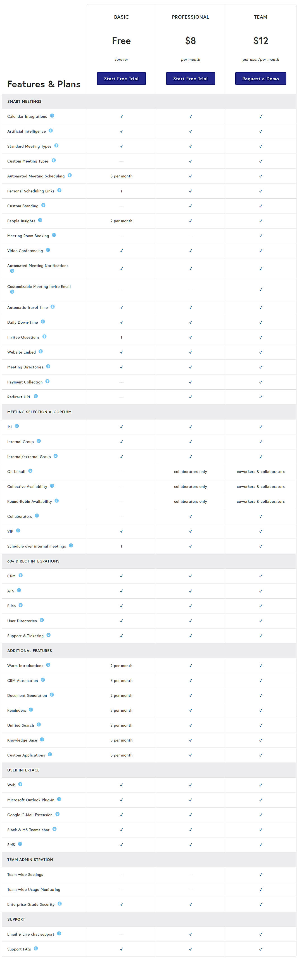Screen dimensions: 299x960
Task: Open the Warm Introductions info tooltip
Action: click(x=49, y=665)
